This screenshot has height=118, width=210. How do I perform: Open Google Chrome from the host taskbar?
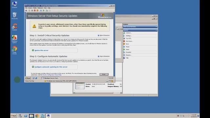click(x=37, y=116)
